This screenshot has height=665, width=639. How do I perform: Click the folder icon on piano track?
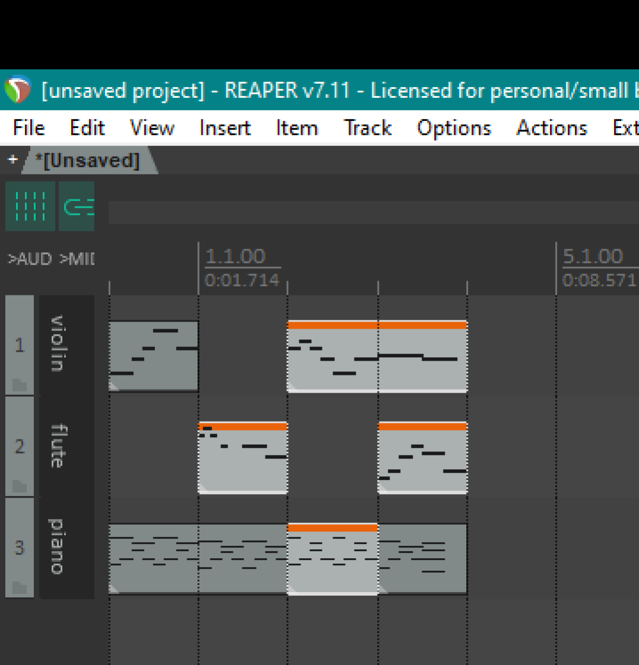tap(20, 587)
